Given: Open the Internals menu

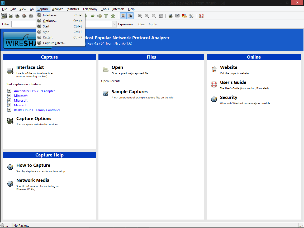Looking at the screenshot, I should [x=118, y=9].
